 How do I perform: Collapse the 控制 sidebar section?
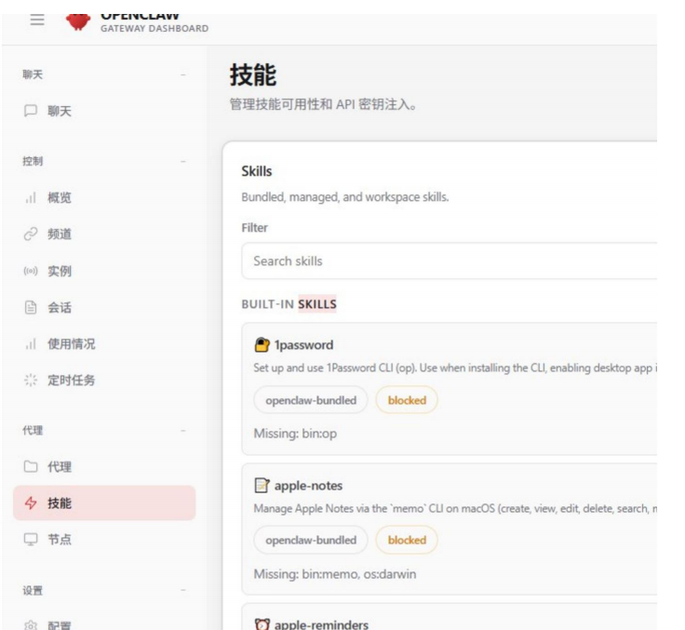click(183, 162)
